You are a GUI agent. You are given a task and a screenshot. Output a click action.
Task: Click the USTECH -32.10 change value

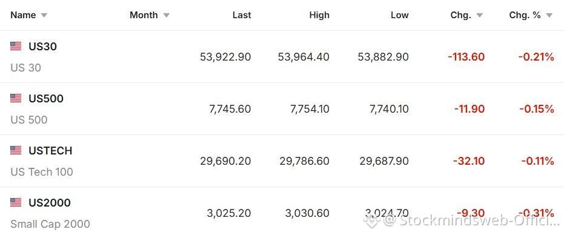tap(469, 161)
